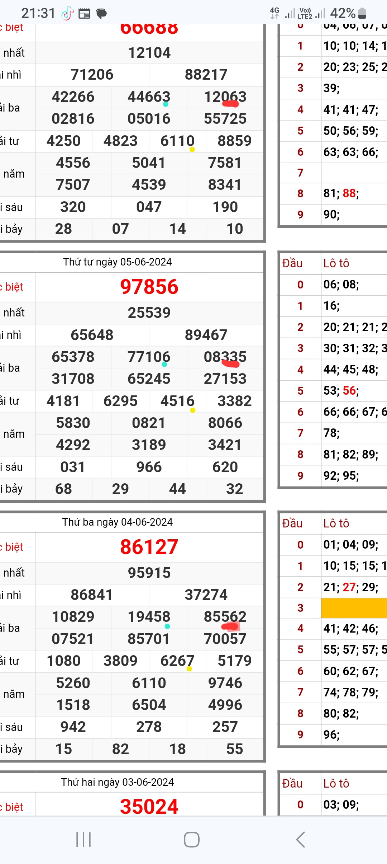This screenshot has height=864, width=387.
Task: Select the date header Thứ tư ngày 05-06-2024
Action: coord(118,262)
